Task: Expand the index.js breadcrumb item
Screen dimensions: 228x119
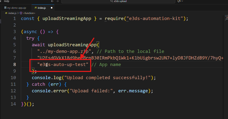Action: tap(12, 13)
